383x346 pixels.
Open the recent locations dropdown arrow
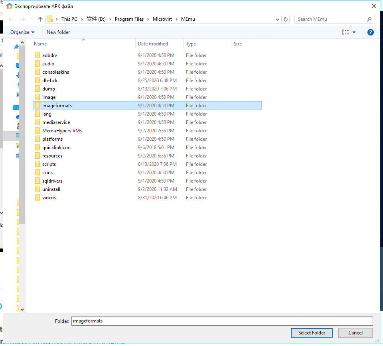click(x=32, y=19)
